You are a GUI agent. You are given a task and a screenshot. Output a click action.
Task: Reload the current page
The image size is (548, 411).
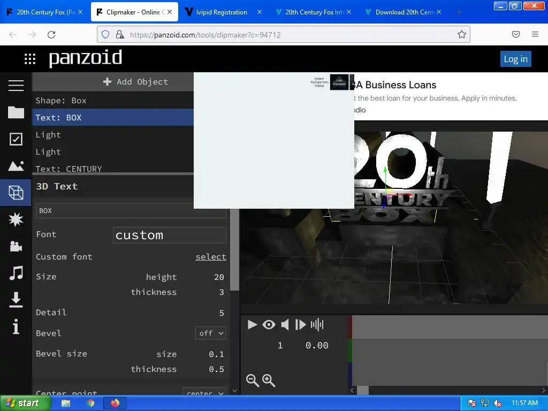[x=51, y=35]
